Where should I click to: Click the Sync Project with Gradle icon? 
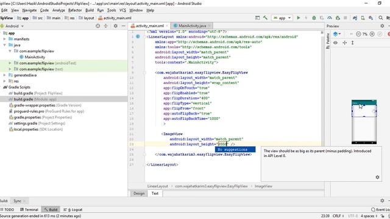(355, 18)
